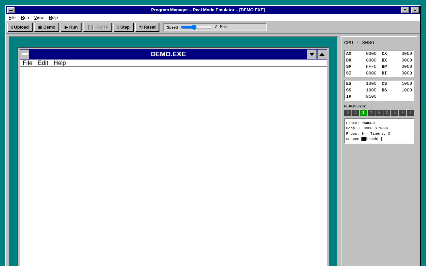Open the Run menu

[25, 18]
